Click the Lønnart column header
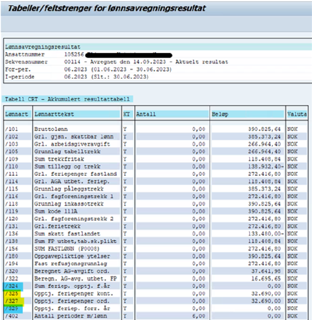This screenshot has height=320, width=312. pos(16,114)
